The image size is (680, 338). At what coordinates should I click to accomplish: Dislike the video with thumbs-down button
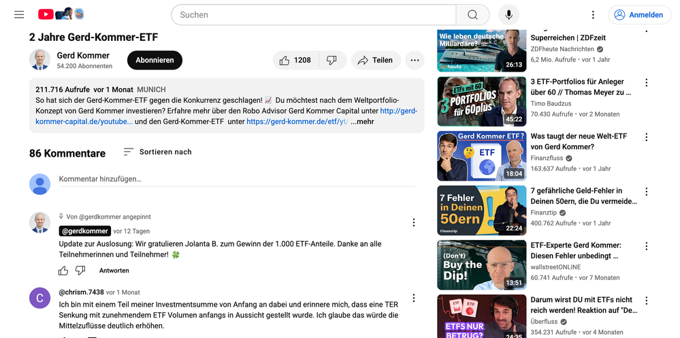click(x=332, y=61)
